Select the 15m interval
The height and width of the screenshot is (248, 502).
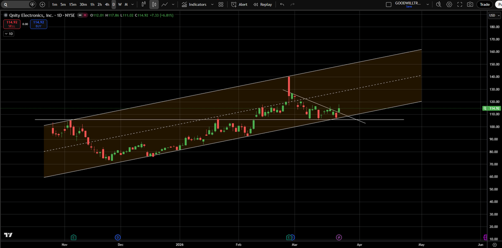click(x=73, y=5)
